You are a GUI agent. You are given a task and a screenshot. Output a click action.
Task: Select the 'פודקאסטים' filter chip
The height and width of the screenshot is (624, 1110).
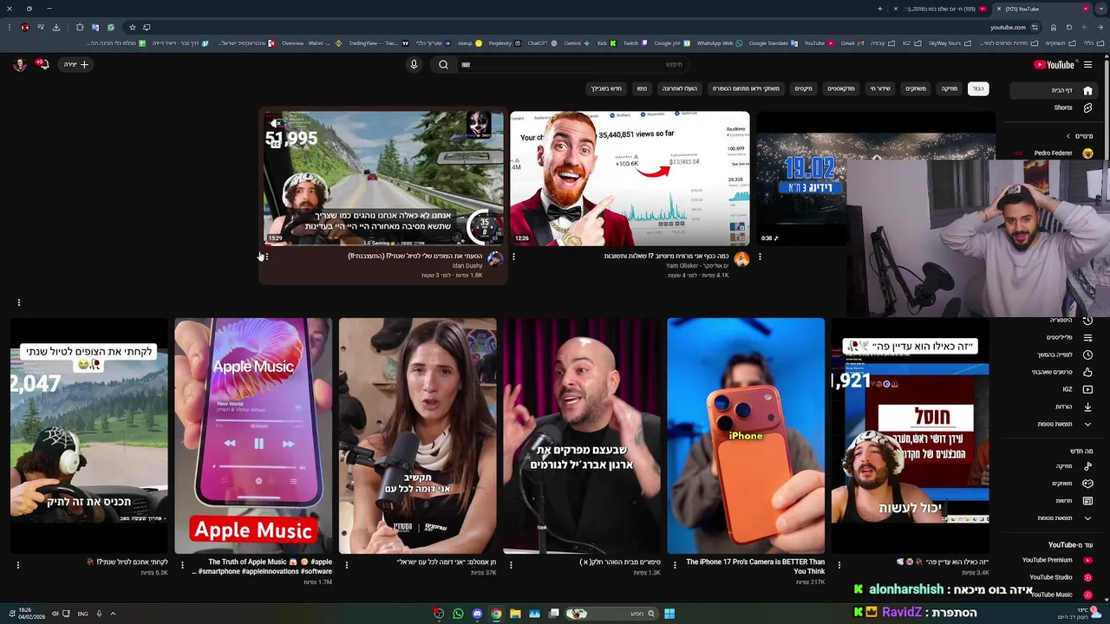(840, 88)
